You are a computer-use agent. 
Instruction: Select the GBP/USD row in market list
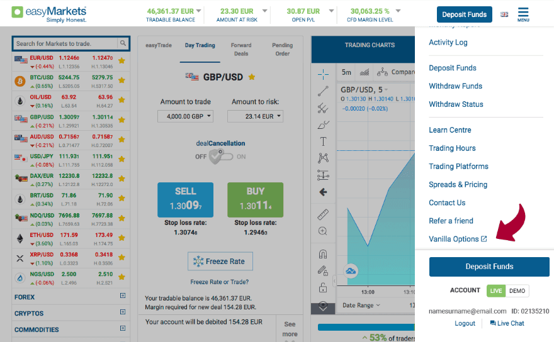[71, 121]
